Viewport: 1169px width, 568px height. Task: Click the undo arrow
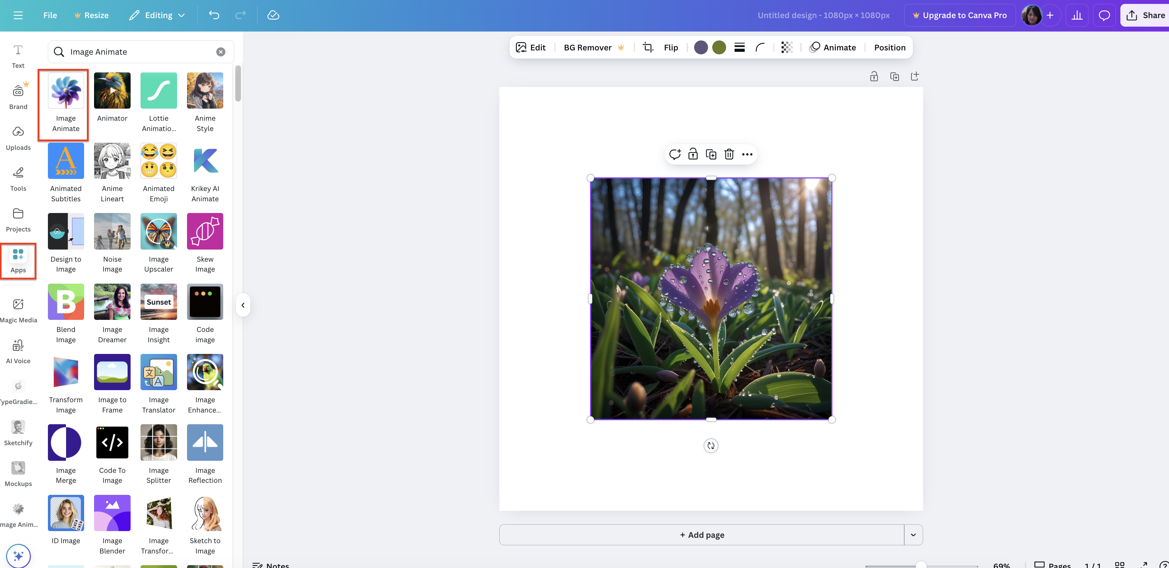(214, 15)
